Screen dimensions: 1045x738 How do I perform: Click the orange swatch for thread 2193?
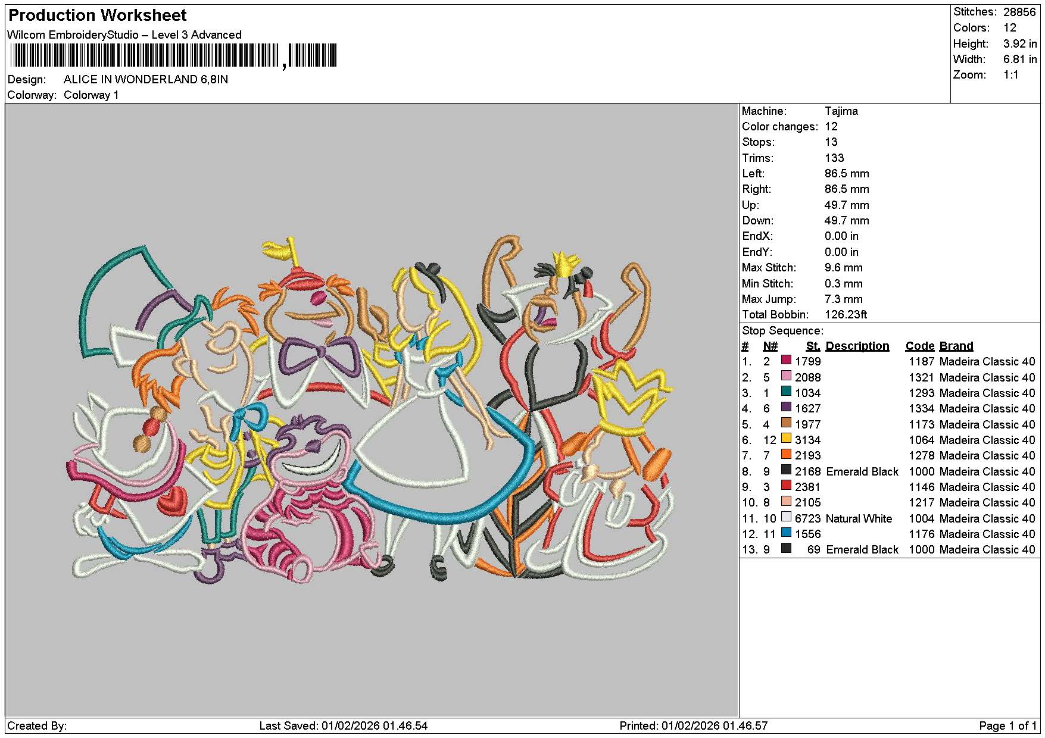pos(786,454)
